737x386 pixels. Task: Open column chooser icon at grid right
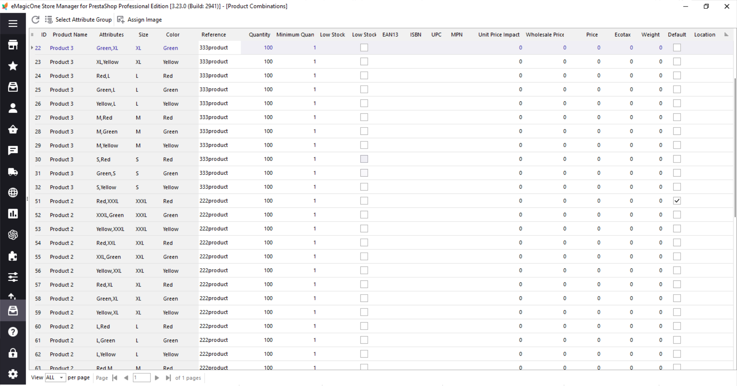point(726,35)
